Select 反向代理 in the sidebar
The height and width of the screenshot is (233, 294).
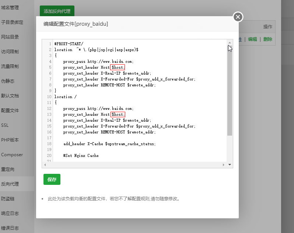point(10,184)
